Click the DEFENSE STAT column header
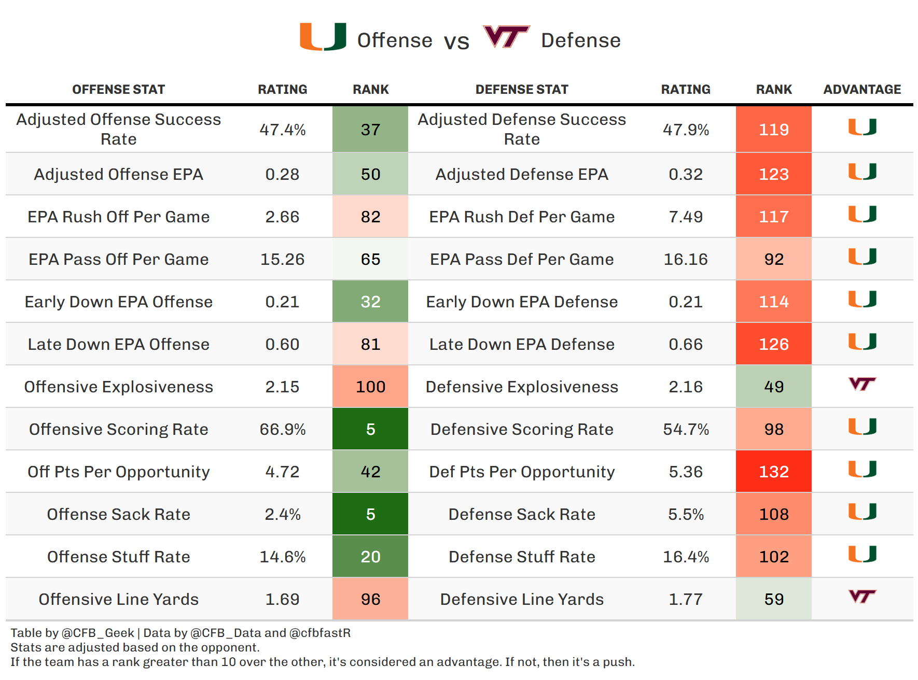Screen dimensions: 918x680 coord(522,90)
